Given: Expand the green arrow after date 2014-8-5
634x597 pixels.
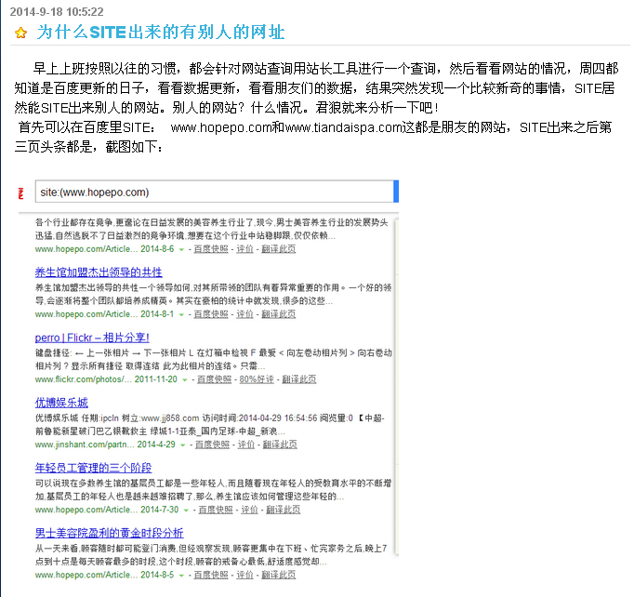Looking at the screenshot, I should click(x=181, y=576).
